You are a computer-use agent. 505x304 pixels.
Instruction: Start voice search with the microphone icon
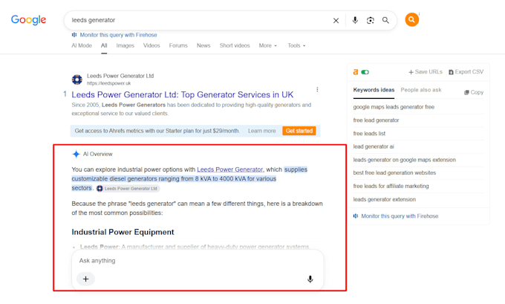(x=355, y=20)
